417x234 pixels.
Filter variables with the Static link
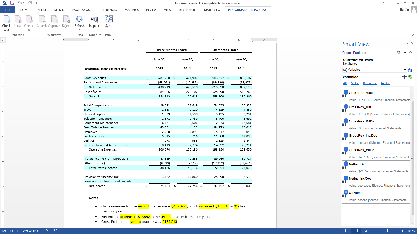[x=355, y=83]
